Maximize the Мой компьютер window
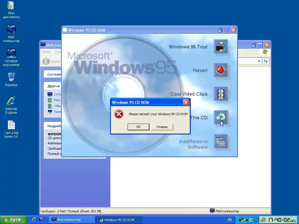 pyautogui.click(x=260, y=45)
